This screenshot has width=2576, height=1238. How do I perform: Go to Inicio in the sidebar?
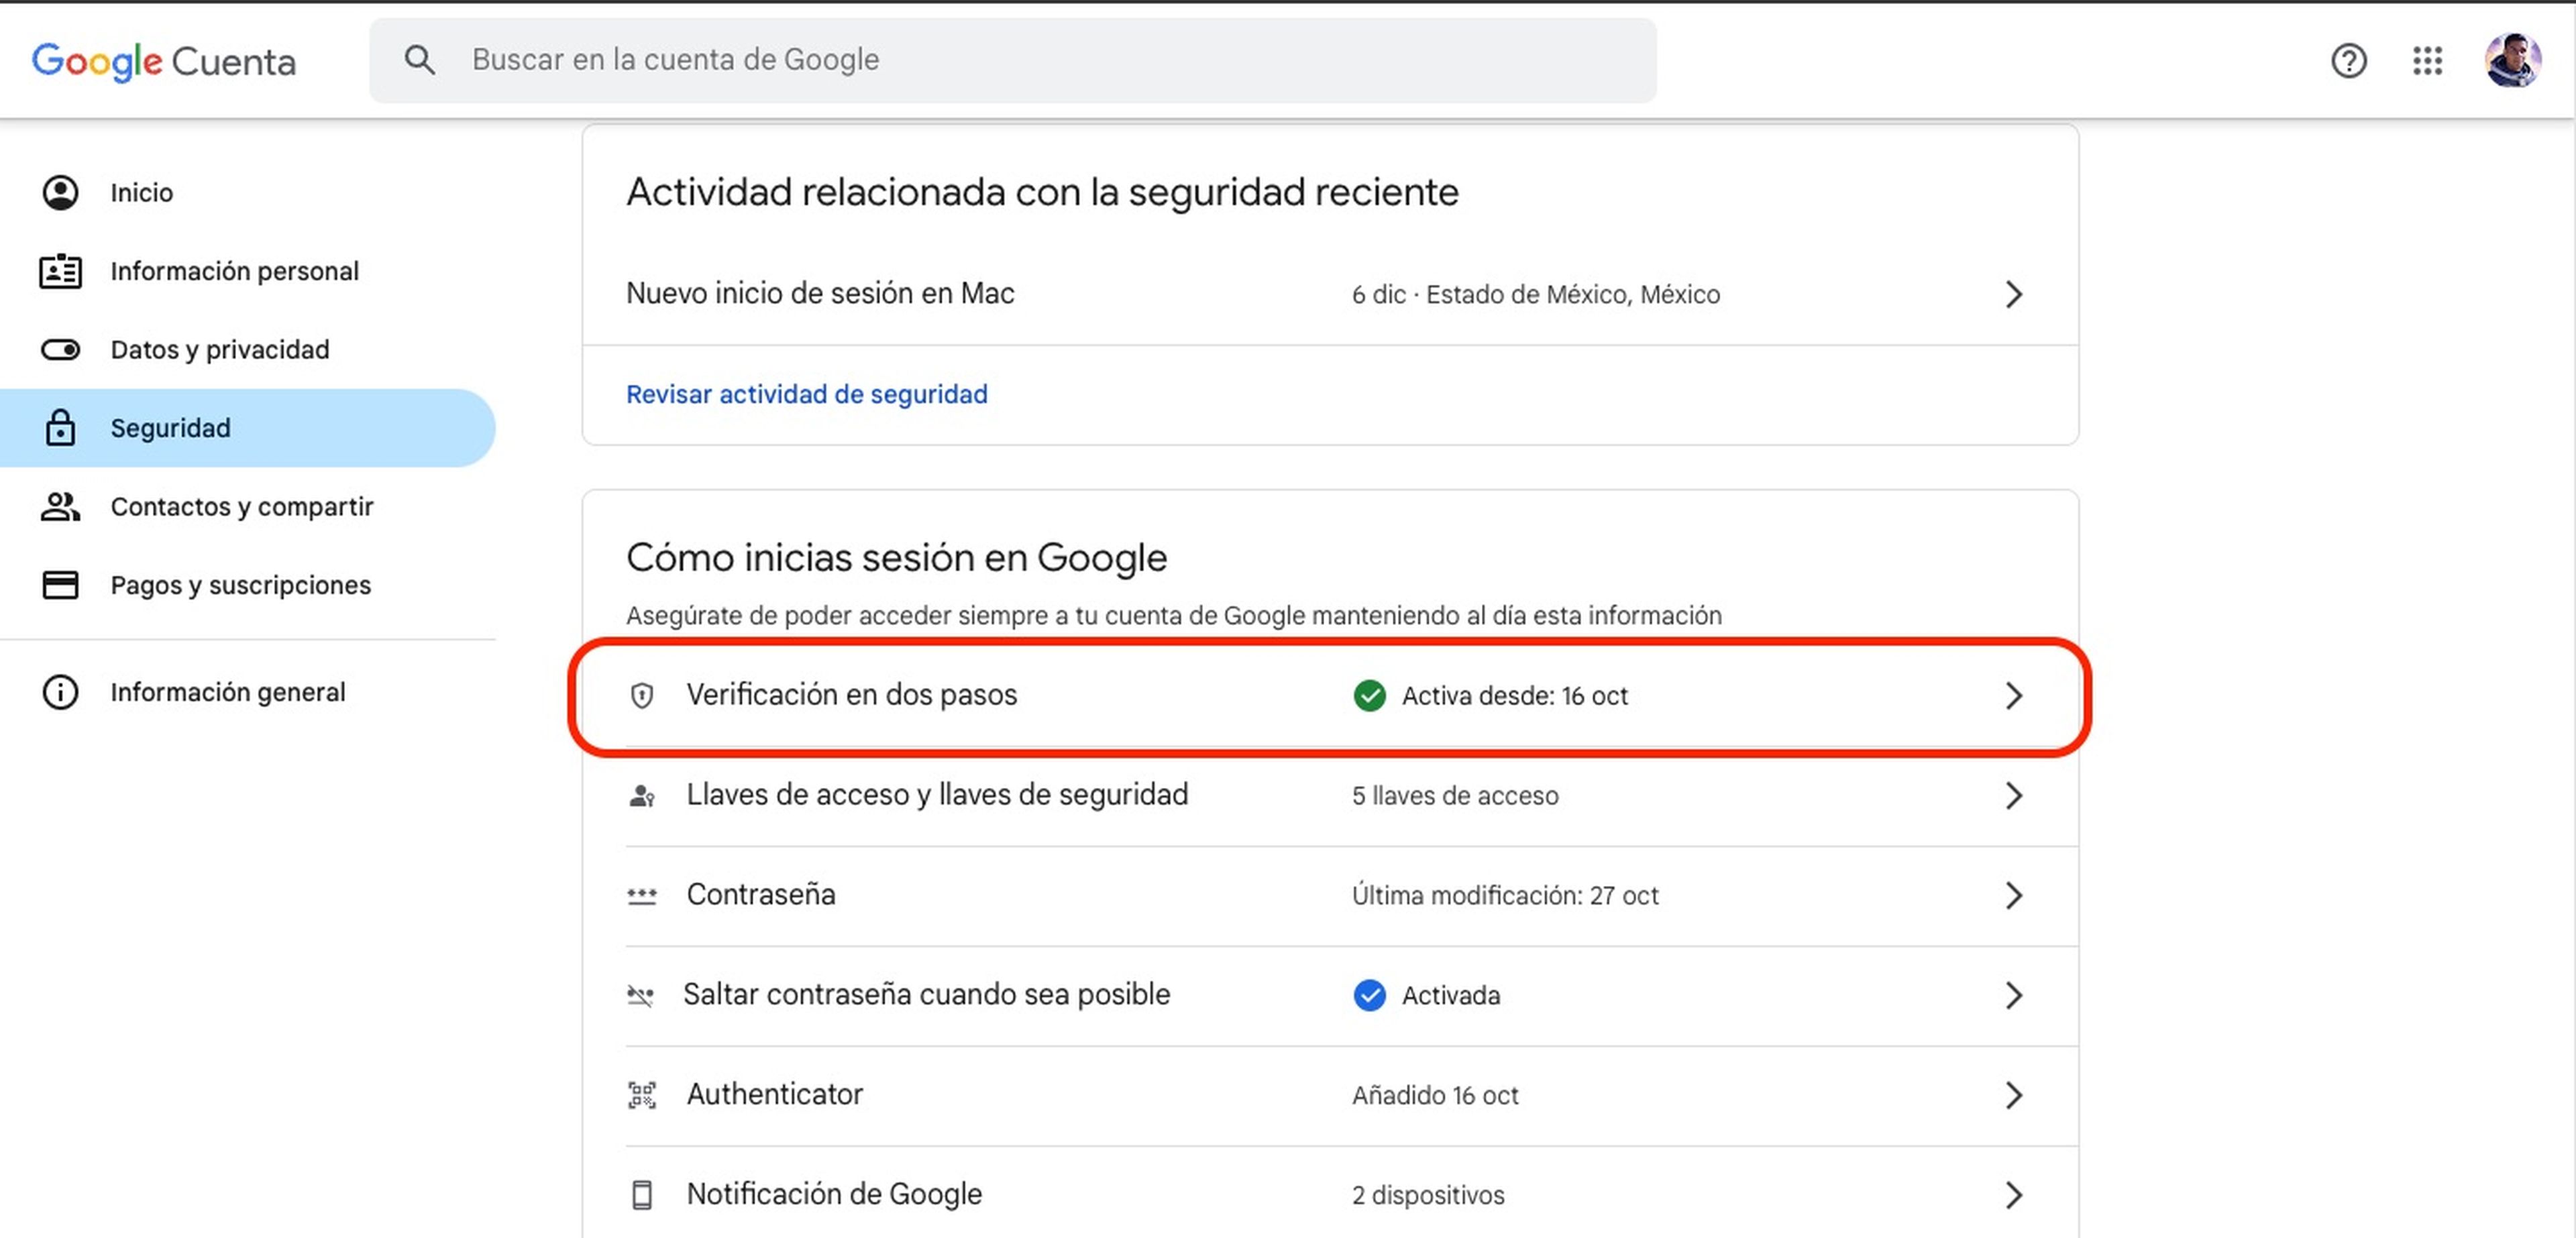[141, 192]
